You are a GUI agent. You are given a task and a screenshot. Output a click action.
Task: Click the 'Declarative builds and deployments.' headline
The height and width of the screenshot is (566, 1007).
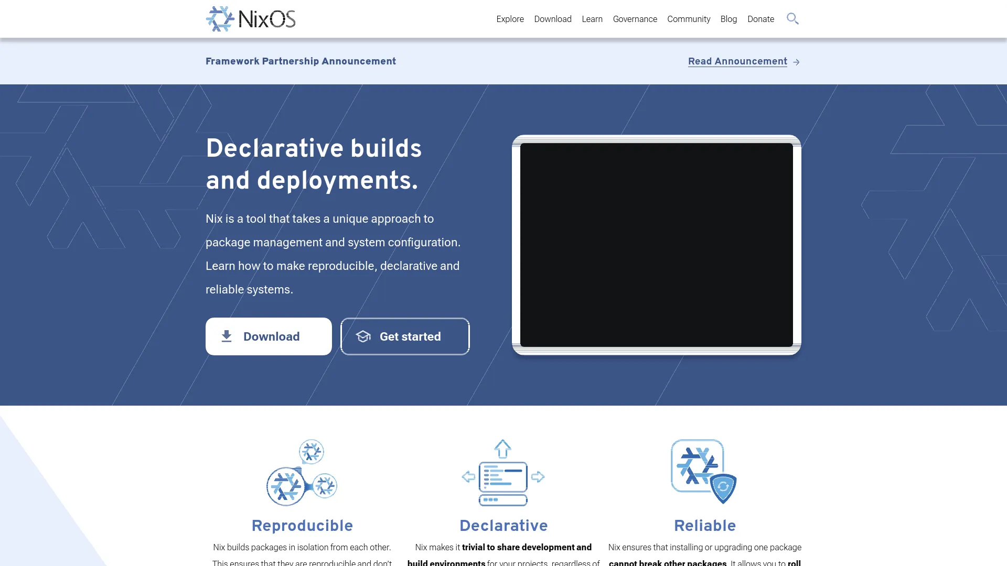tap(314, 165)
